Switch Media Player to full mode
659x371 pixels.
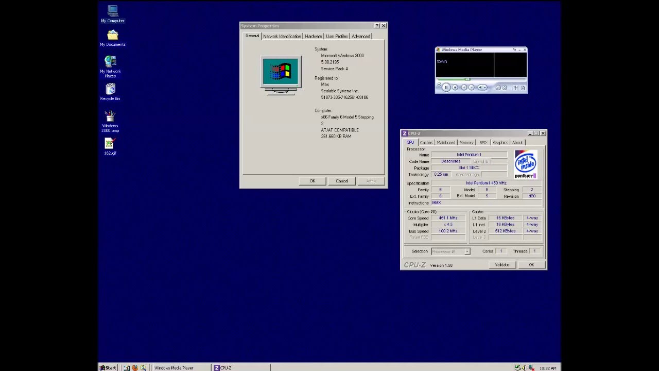[x=514, y=49]
